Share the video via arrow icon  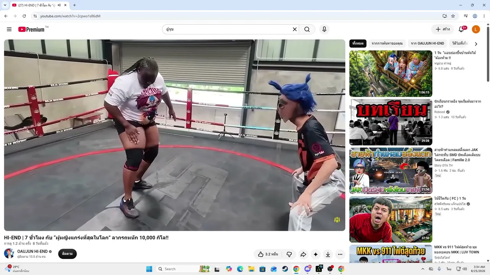click(x=303, y=254)
